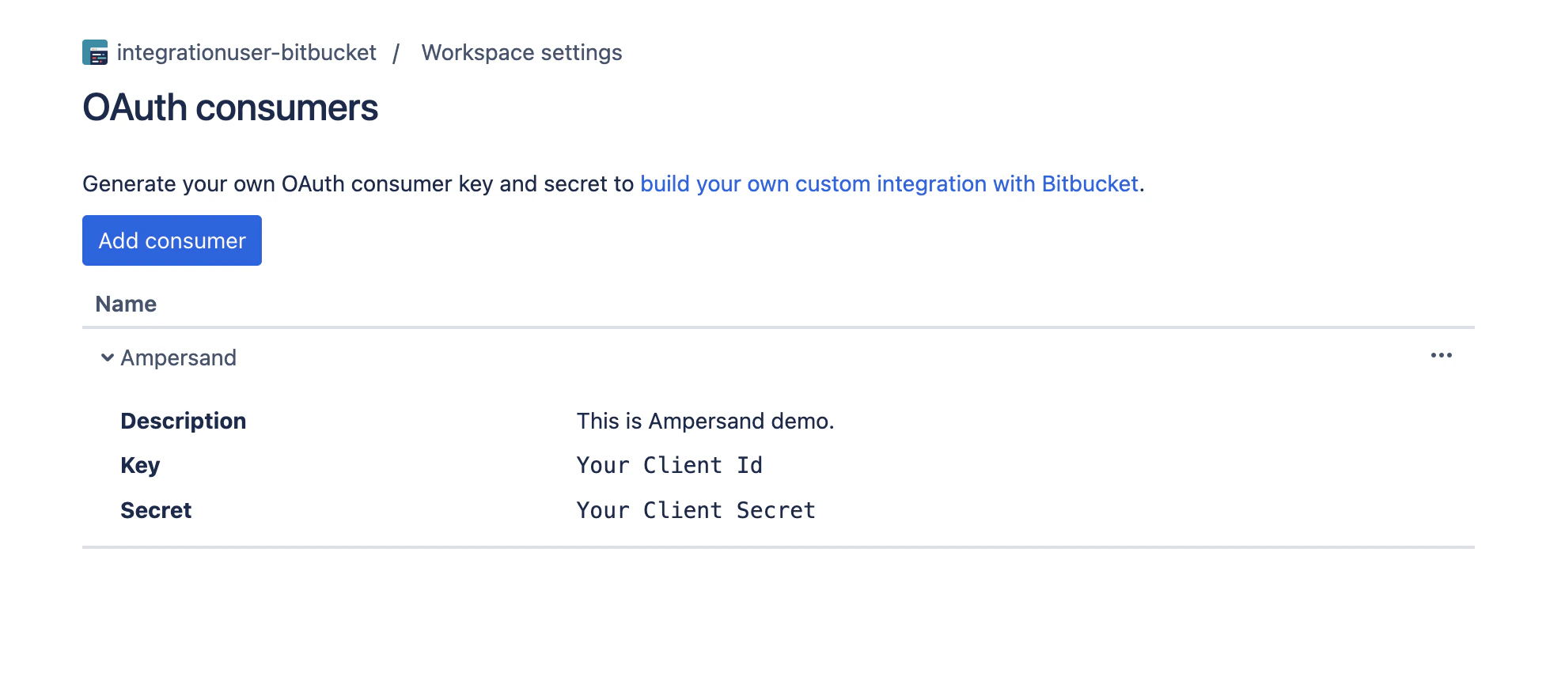Click the Secret row label
The width and height of the screenshot is (1565, 677).
point(155,509)
